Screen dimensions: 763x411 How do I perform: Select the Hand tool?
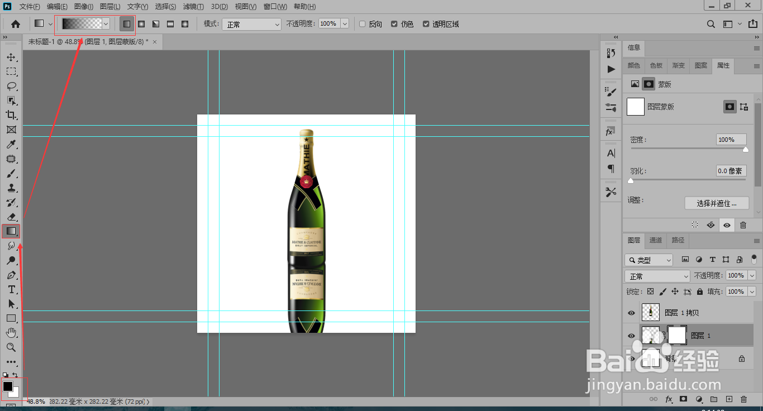[x=11, y=333]
